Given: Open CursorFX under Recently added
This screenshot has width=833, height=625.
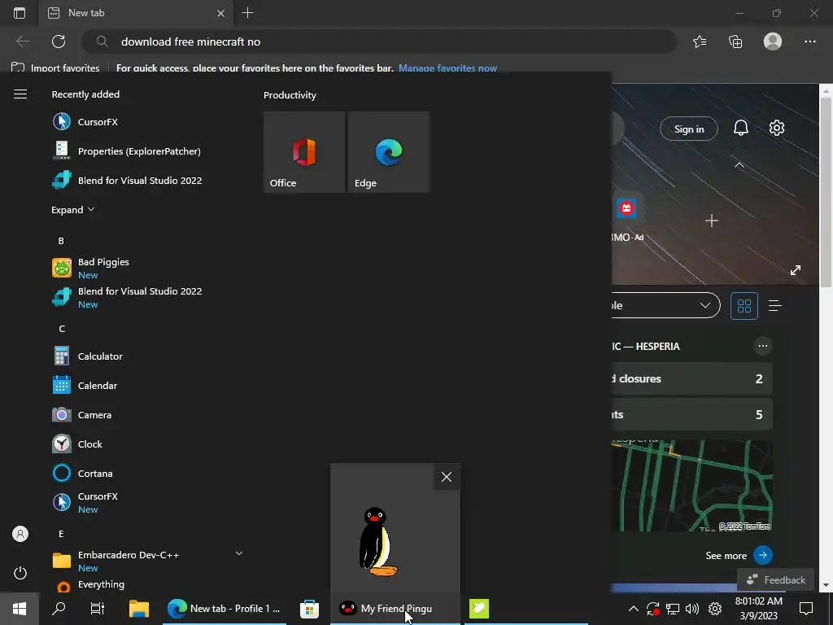Looking at the screenshot, I should 85,122.
